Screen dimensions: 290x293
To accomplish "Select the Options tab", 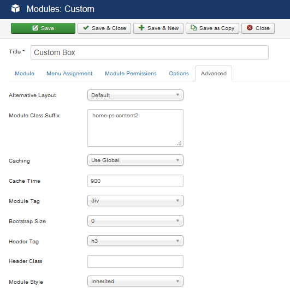I will click(179, 74).
